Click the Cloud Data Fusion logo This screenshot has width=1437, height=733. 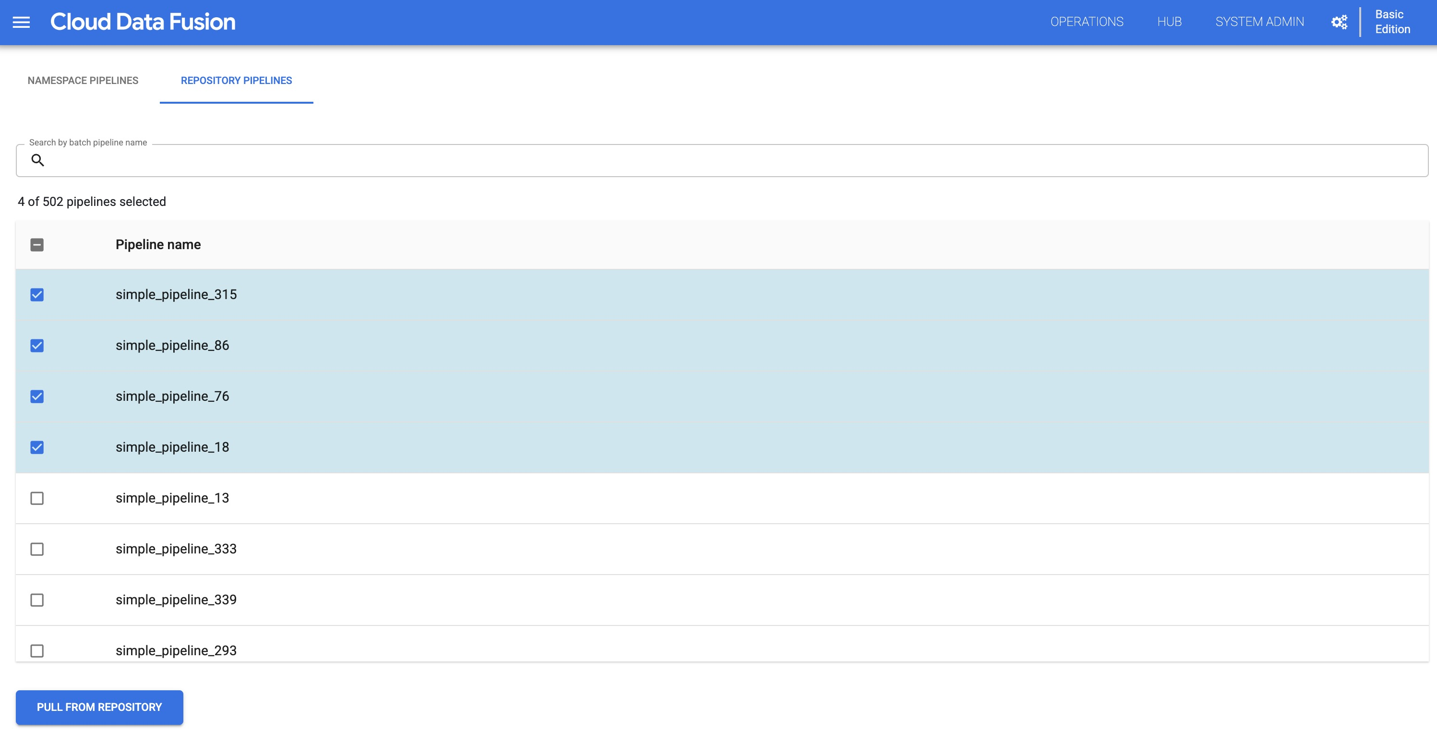coord(142,22)
